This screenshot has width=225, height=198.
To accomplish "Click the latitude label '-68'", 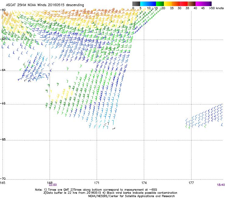I will click(3, 139).
